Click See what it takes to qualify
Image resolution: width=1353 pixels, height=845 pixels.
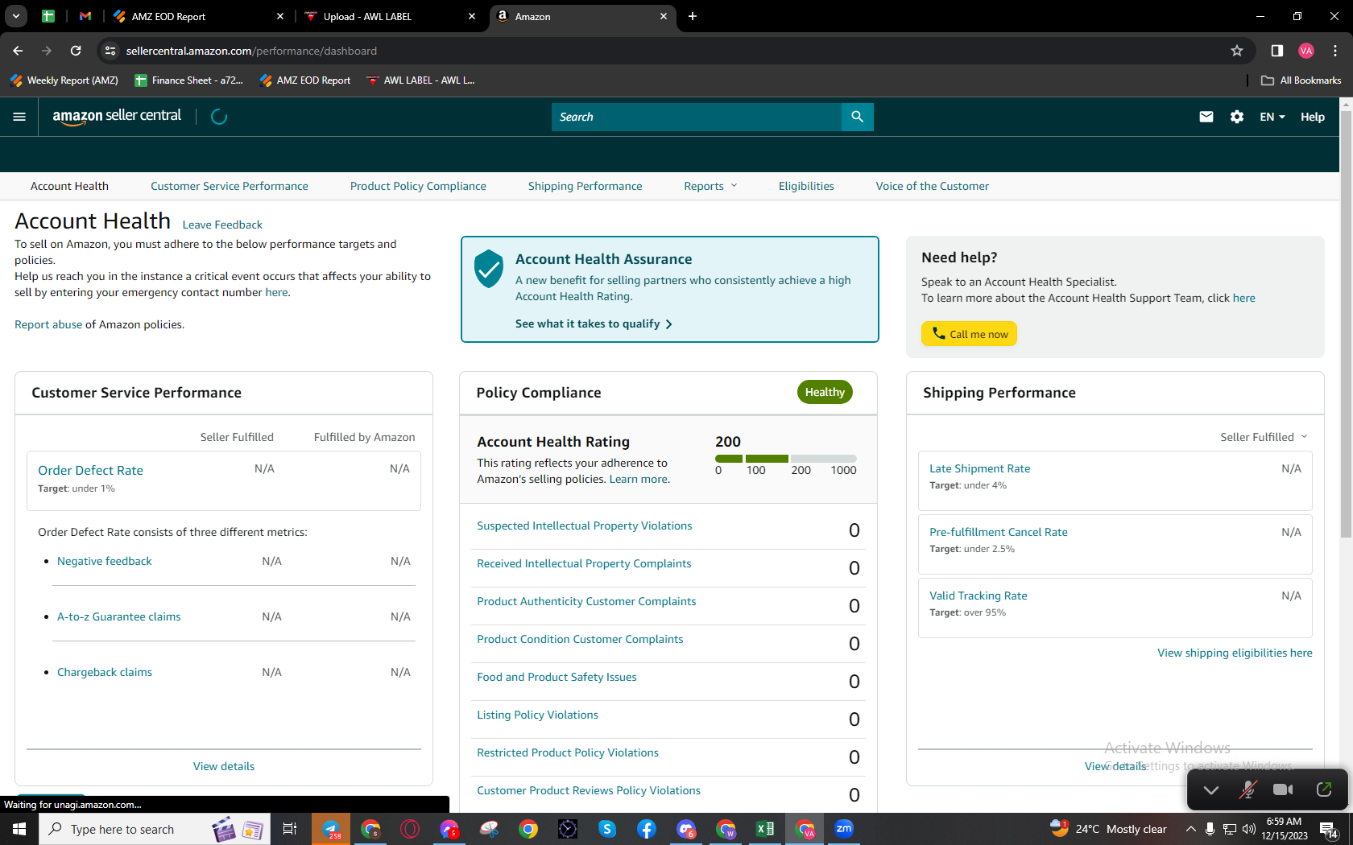(x=594, y=324)
